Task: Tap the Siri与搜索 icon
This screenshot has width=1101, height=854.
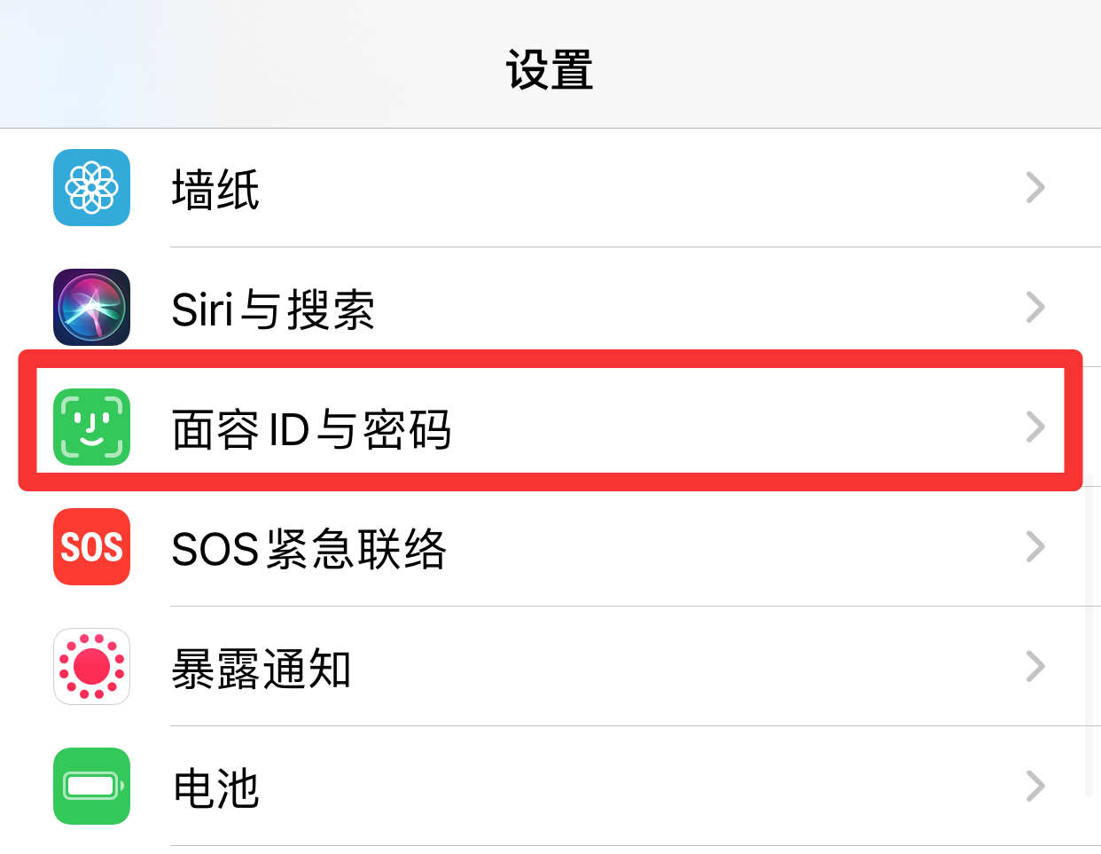Action: 91,307
